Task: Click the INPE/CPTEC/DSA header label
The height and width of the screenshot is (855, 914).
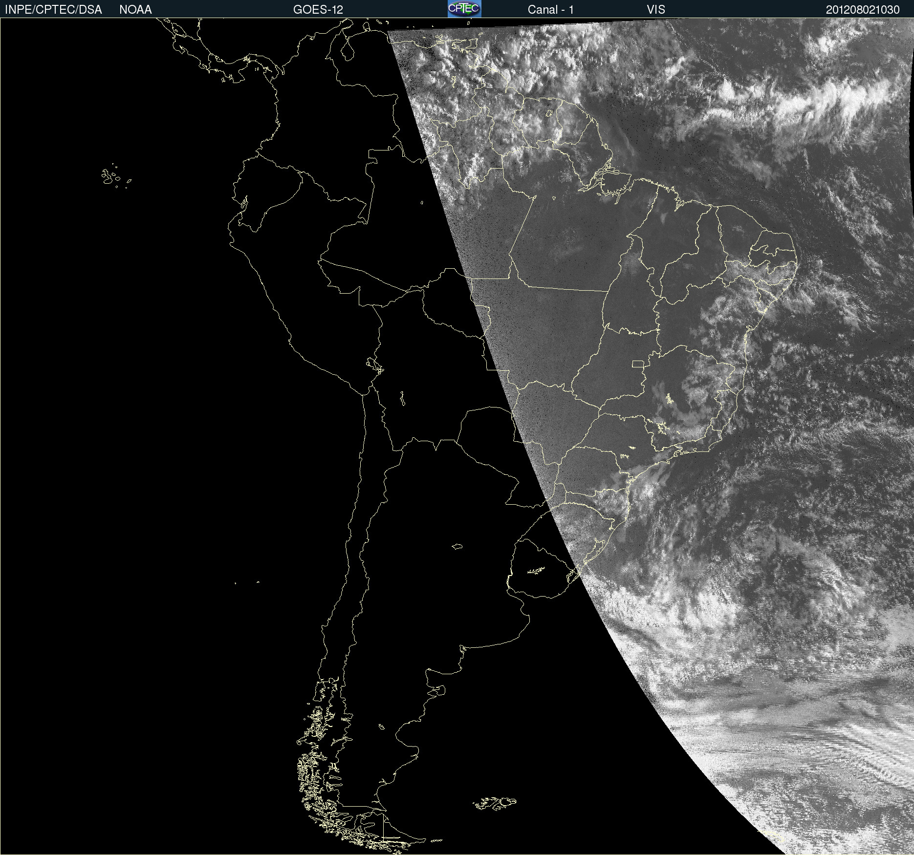Action: pyautogui.click(x=53, y=10)
